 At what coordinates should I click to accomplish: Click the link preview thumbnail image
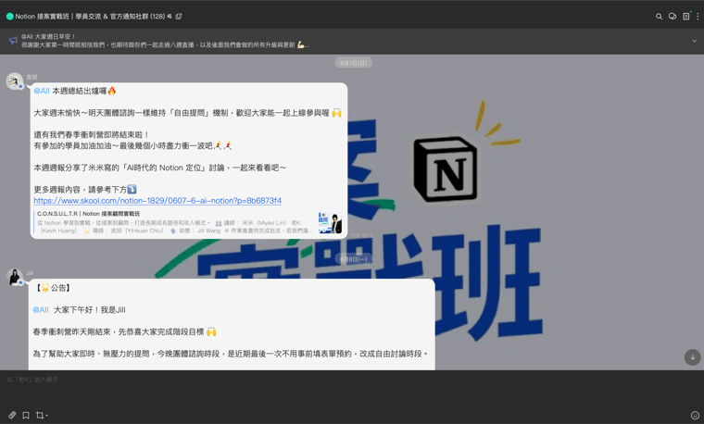click(x=330, y=222)
